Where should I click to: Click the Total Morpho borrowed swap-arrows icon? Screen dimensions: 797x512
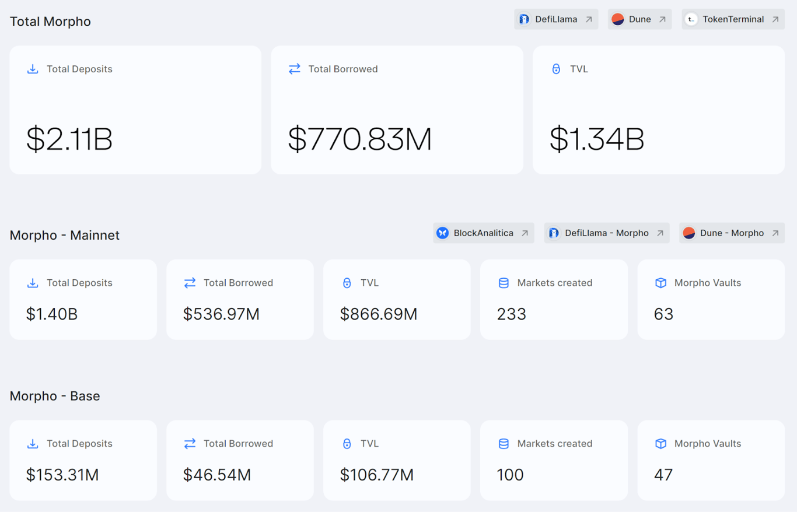(295, 69)
